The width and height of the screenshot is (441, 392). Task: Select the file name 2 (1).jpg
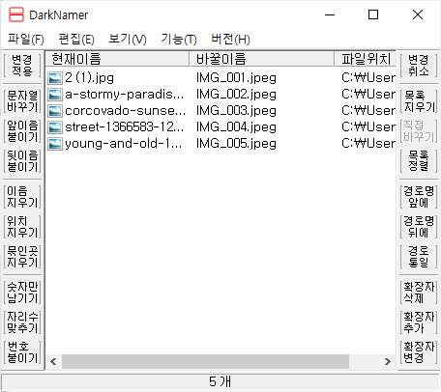tap(89, 78)
